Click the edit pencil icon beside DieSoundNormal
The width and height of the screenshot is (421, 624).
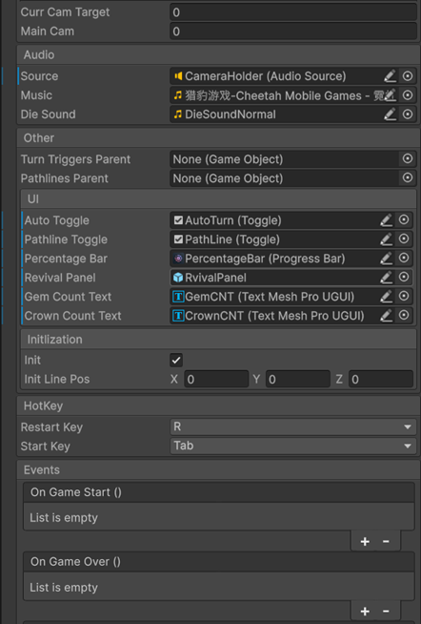(x=390, y=114)
